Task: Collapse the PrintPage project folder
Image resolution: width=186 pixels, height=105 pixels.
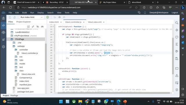Action: [x=12, y=39]
